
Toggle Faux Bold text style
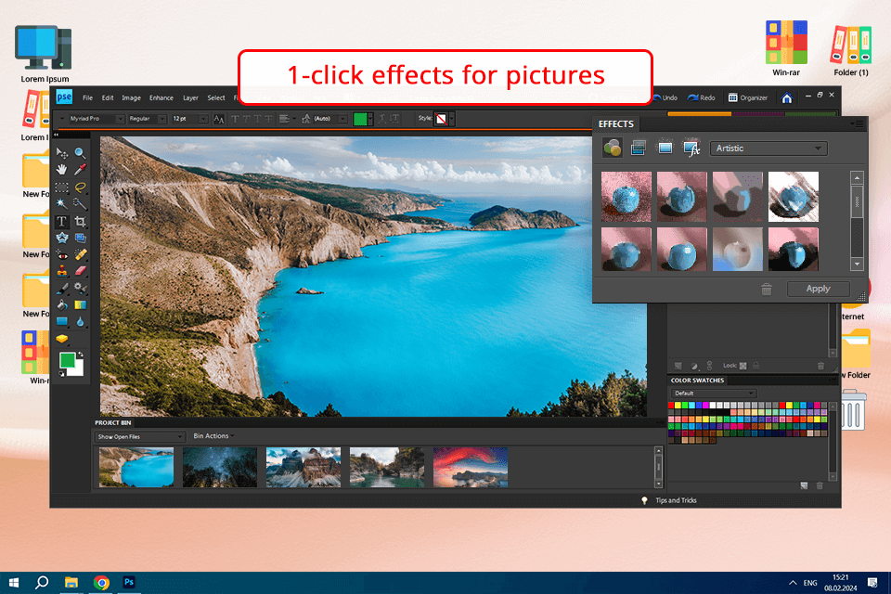(235, 119)
